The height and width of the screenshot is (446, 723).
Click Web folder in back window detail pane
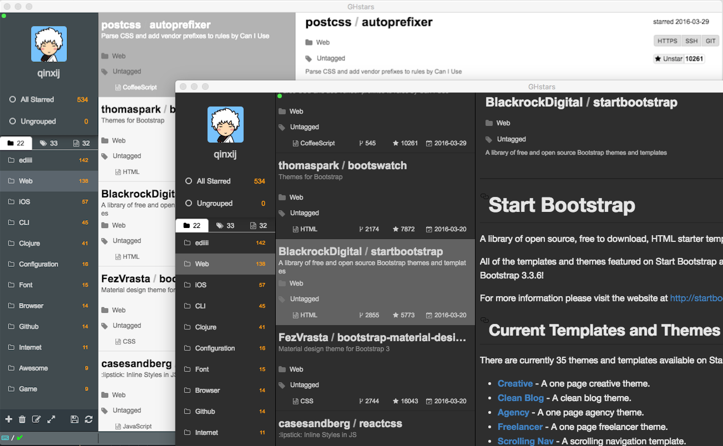317,42
